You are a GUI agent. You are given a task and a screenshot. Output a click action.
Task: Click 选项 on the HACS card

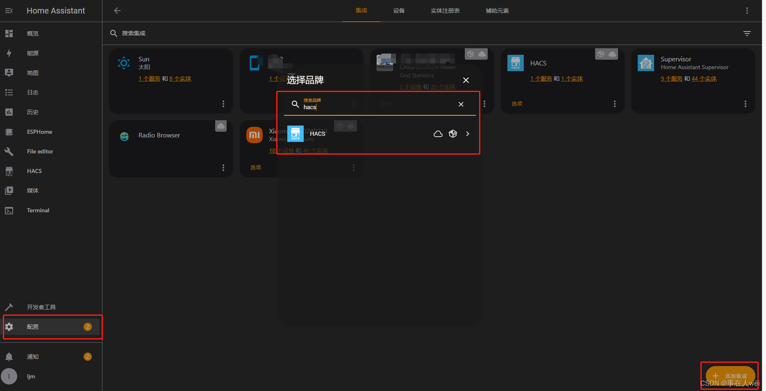tap(517, 104)
